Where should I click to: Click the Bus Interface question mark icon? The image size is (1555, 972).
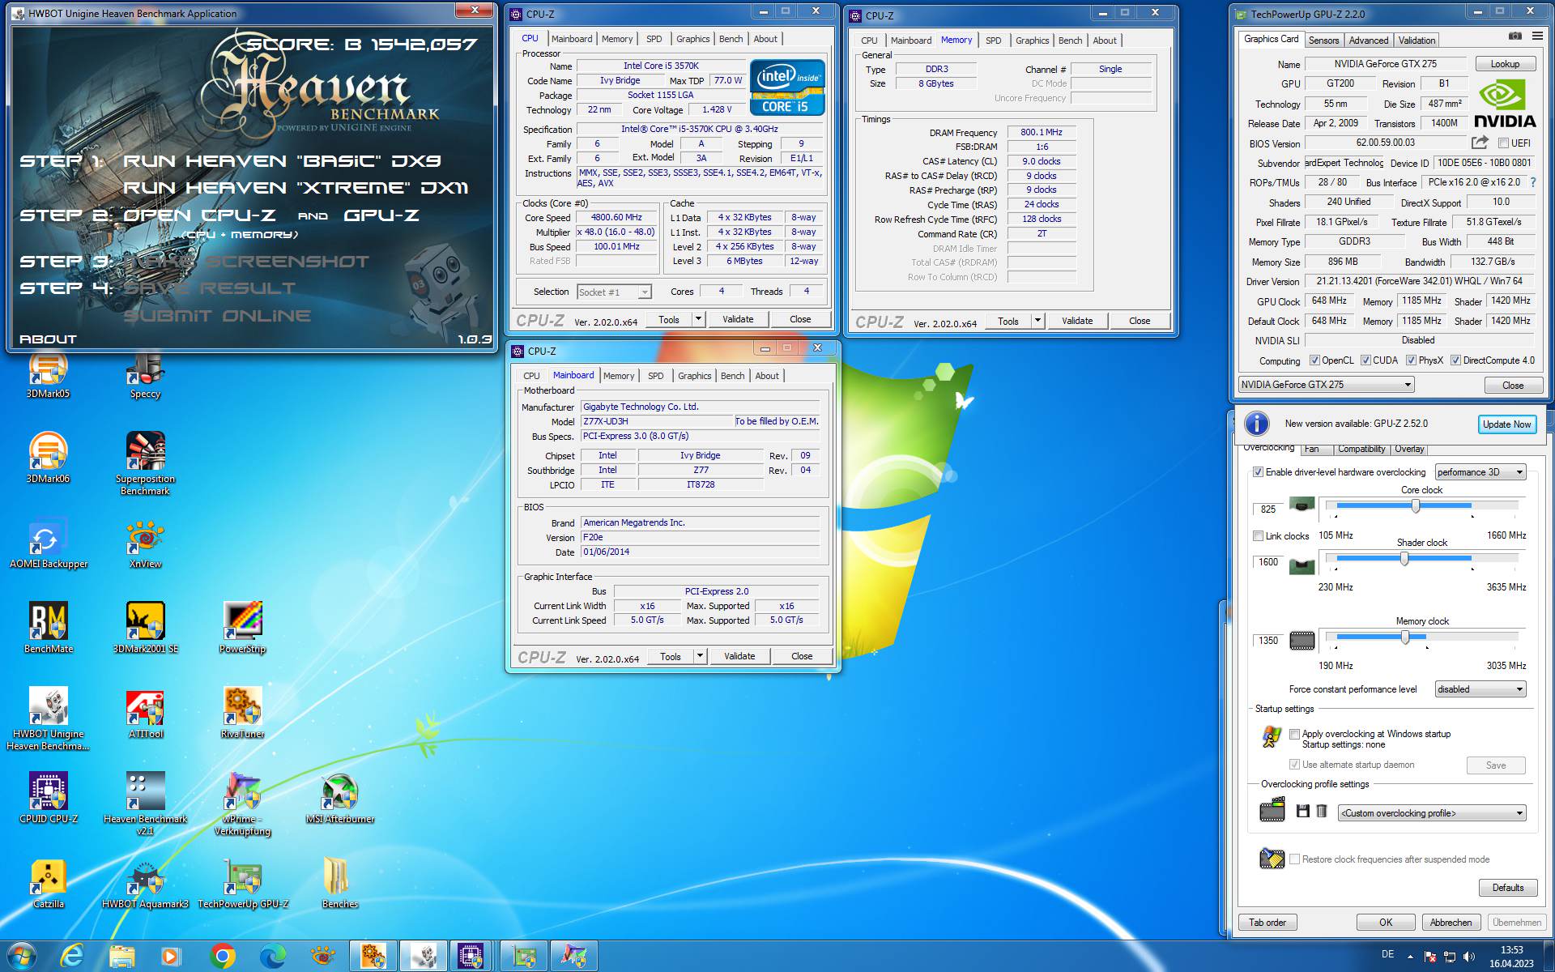click(1532, 182)
